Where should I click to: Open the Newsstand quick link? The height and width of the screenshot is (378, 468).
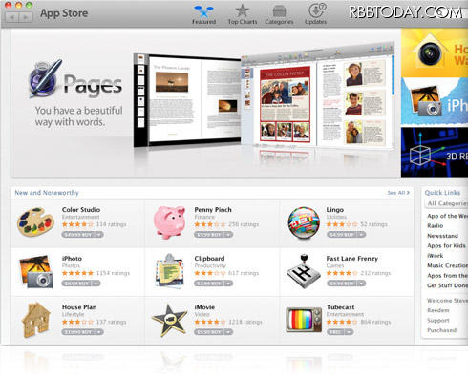pyautogui.click(x=442, y=236)
